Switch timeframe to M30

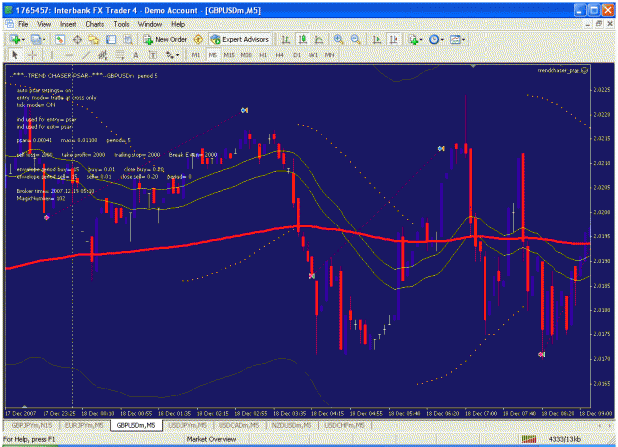[x=246, y=55]
